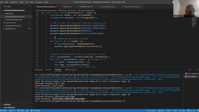Switch to the Main.java editor tab
The height and width of the screenshot is (112, 199).
pos(67,7)
